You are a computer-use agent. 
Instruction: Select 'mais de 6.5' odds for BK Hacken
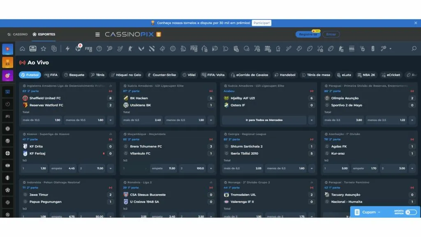142,120
